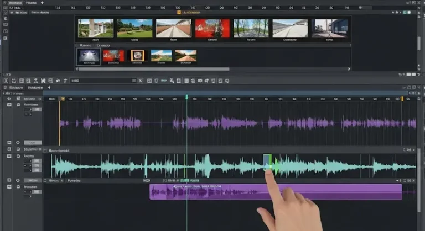425x231 pixels.
Task: Click the teal playhead handle on the timeline ruler
Action: 186,96
